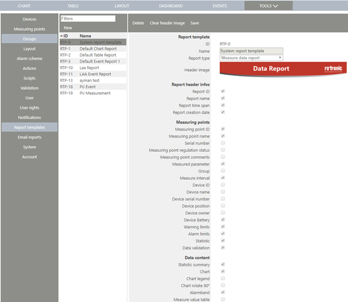Image resolution: width=348 pixels, height=302 pixels.
Task: Expand the Report type combo box
Action: (x=251, y=58)
